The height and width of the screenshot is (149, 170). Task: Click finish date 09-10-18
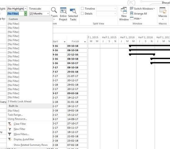tap(73, 46)
